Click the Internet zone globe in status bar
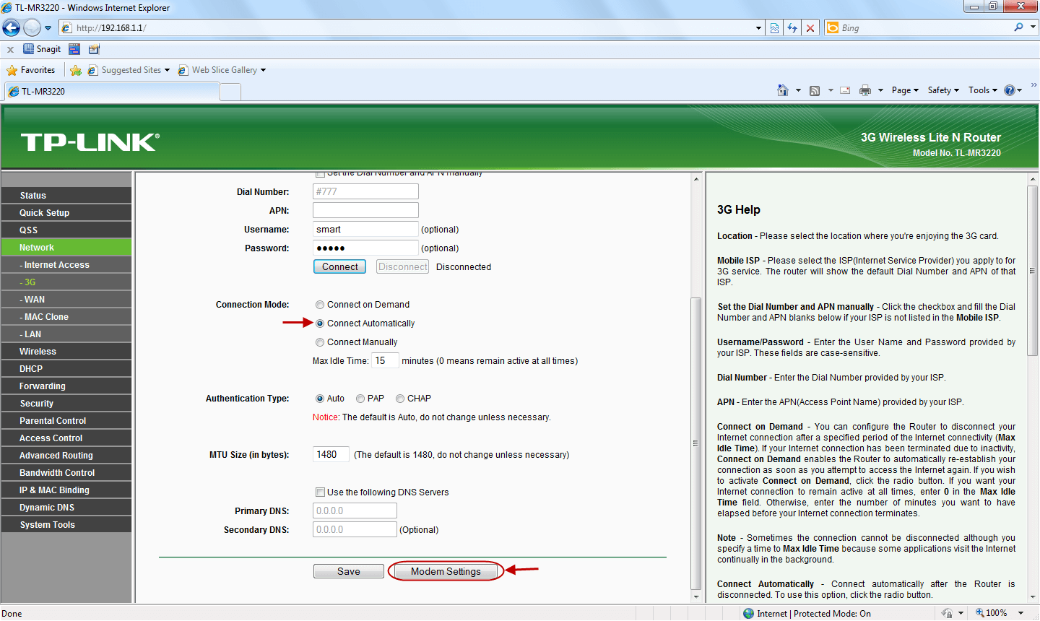The width and height of the screenshot is (1040, 621). [x=748, y=613]
